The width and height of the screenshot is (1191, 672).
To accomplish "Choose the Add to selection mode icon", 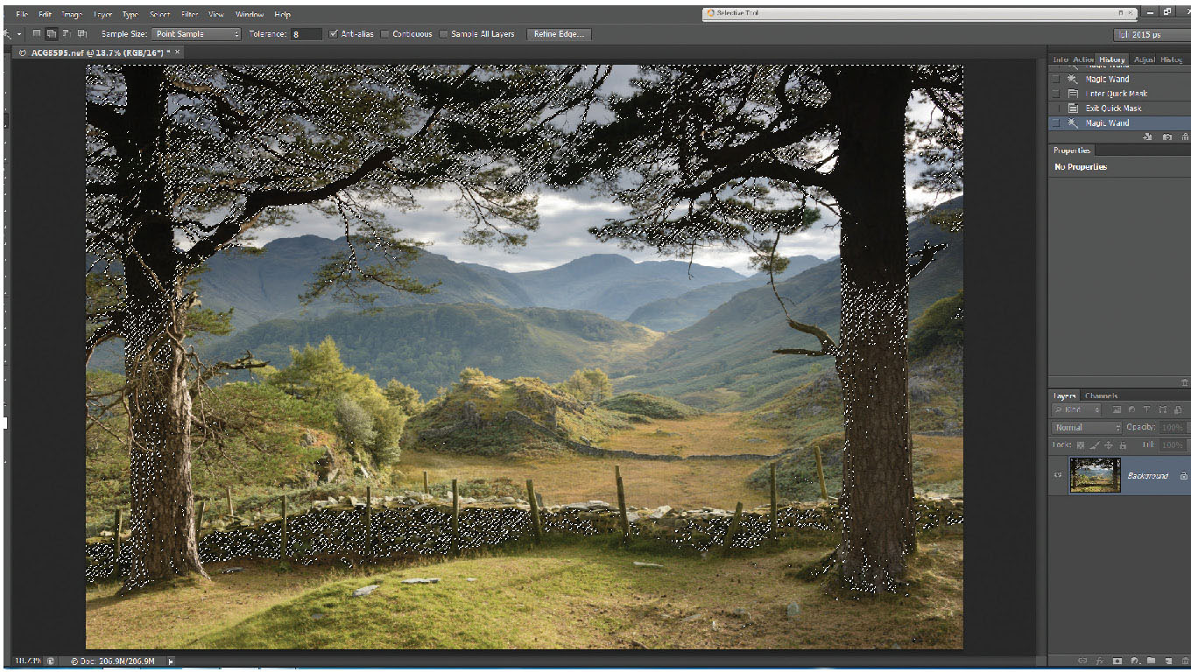I will click(52, 33).
